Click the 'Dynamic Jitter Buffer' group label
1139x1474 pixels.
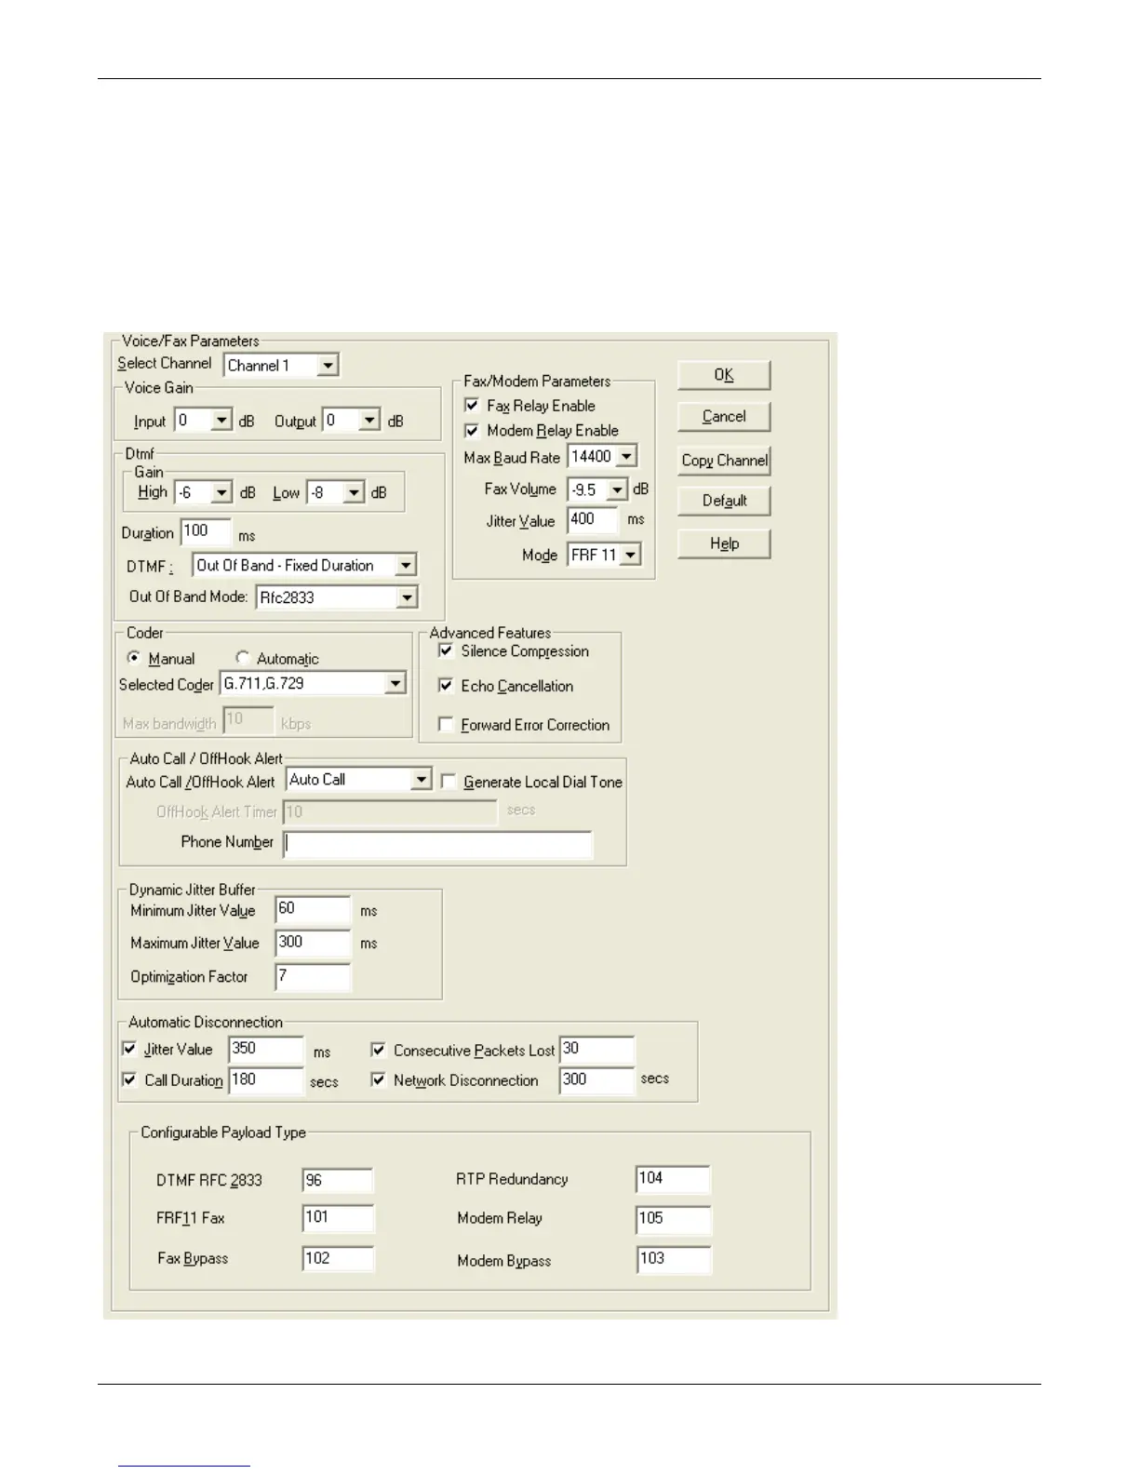click(x=192, y=890)
